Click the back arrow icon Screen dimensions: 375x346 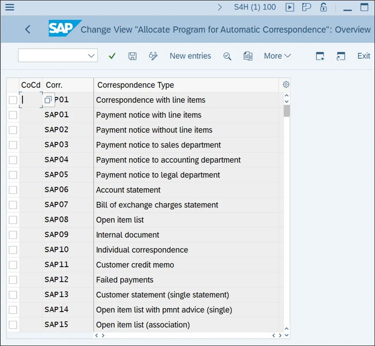[27, 29]
